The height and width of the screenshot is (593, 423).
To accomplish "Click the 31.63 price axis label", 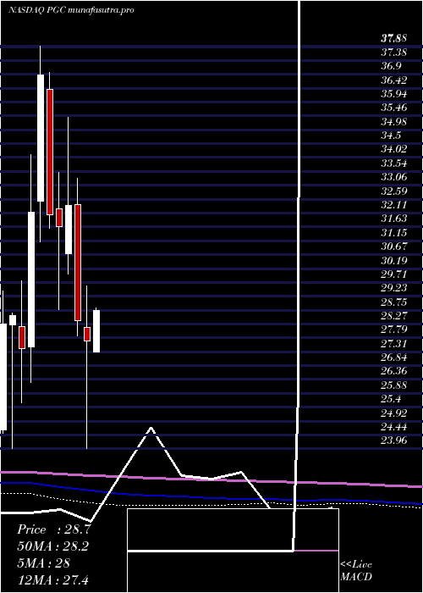I will 393,219.
